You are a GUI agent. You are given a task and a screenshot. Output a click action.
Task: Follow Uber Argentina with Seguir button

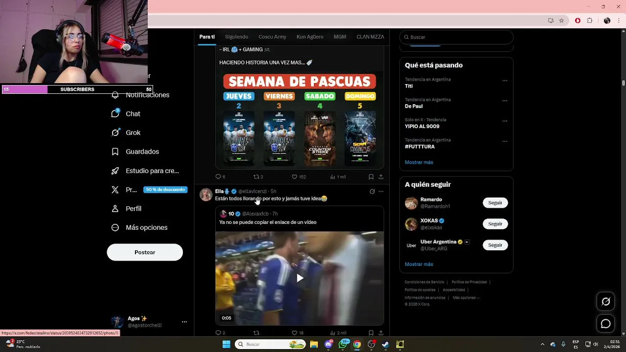pos(495,245)
